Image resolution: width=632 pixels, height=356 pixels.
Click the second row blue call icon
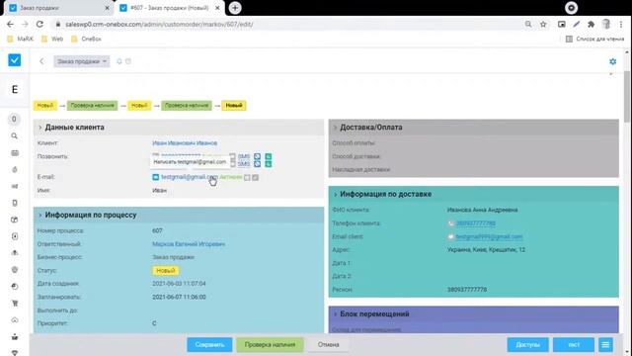(x=257, y=164)
